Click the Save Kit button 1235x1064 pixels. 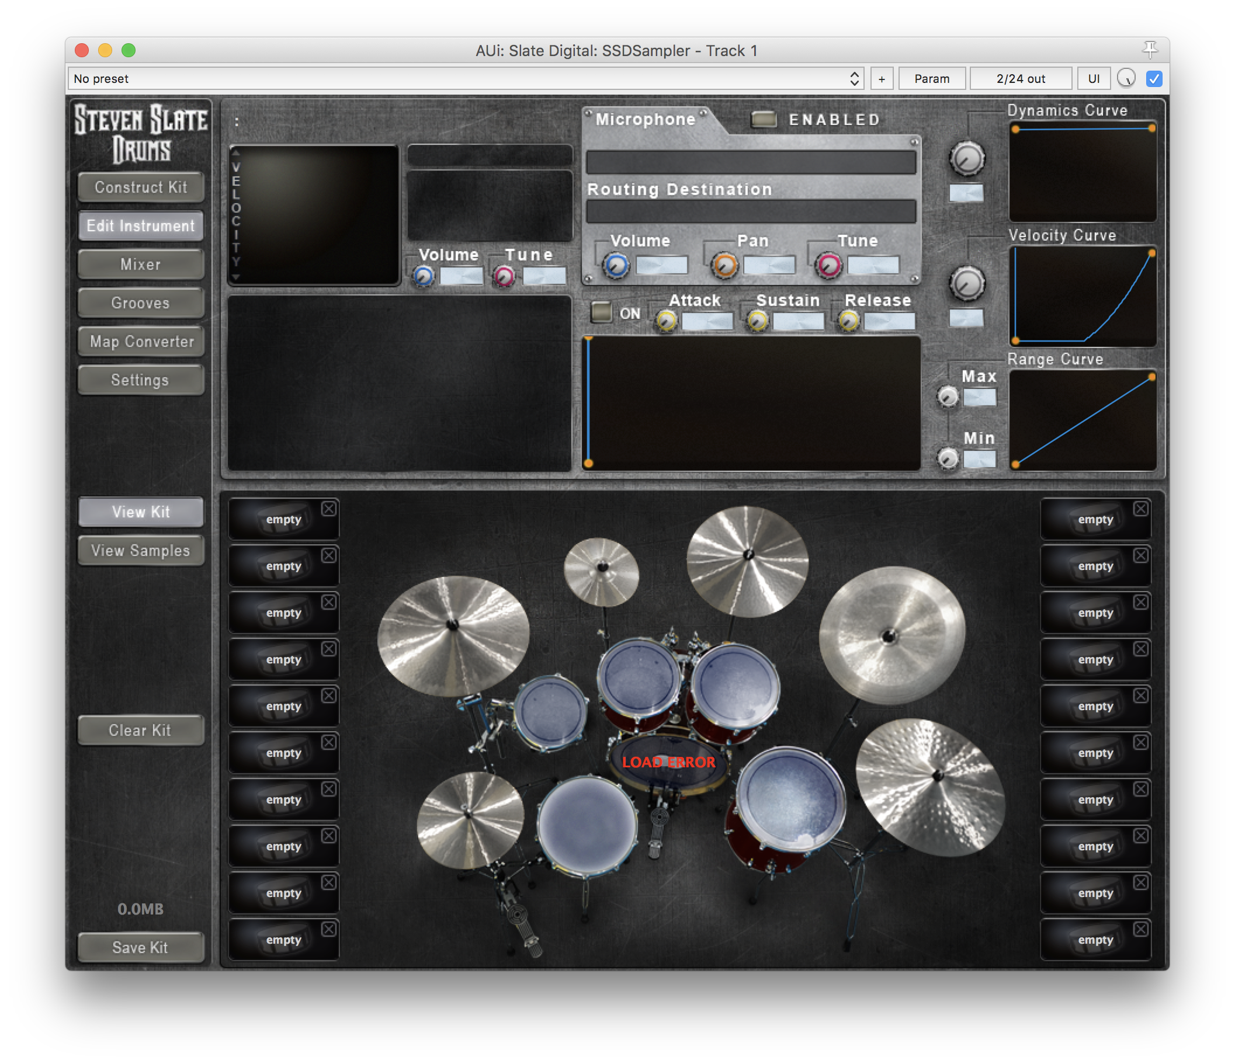tap(141, 947)
